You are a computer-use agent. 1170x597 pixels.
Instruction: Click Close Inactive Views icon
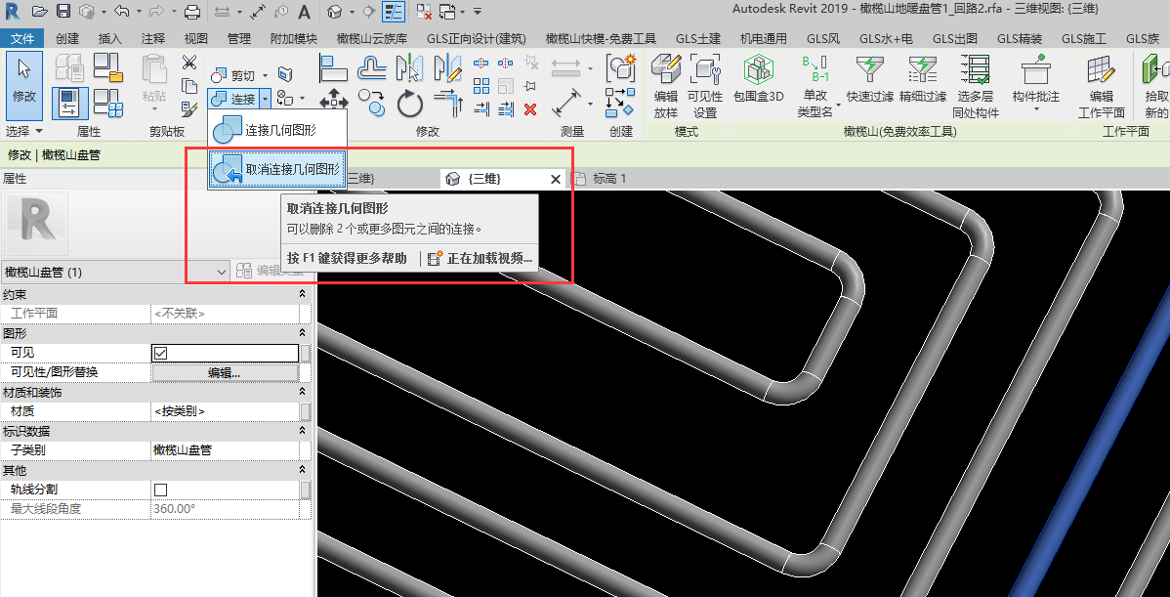424,11
